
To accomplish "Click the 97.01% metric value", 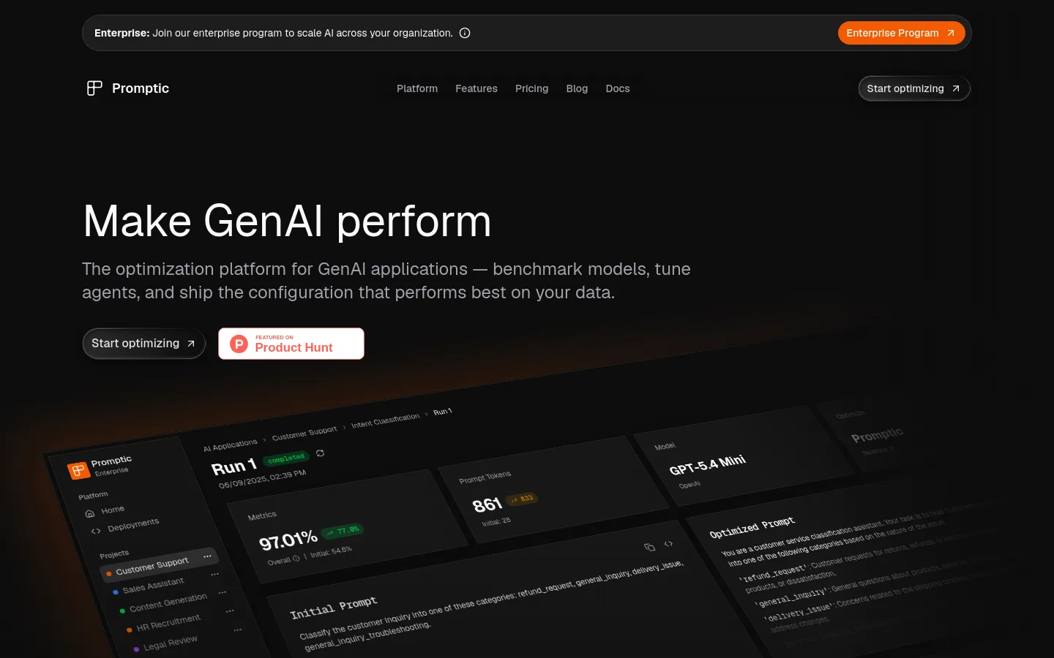I will pyautogui.click(x=288, y=540).
